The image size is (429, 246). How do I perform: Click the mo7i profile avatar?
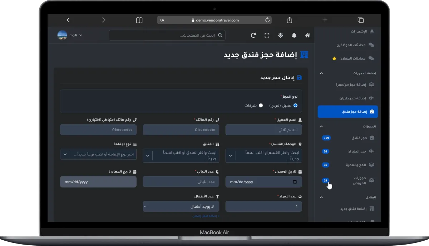[62, 35]
